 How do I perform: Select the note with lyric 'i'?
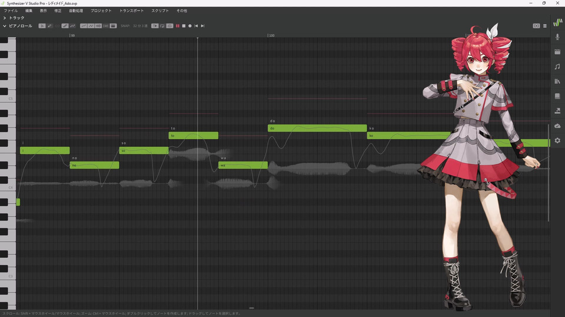(45, 150)
